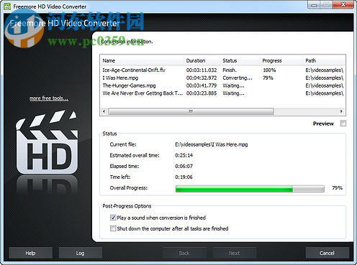Uncheck Play a sound when conversion is finished

(113, 218)
